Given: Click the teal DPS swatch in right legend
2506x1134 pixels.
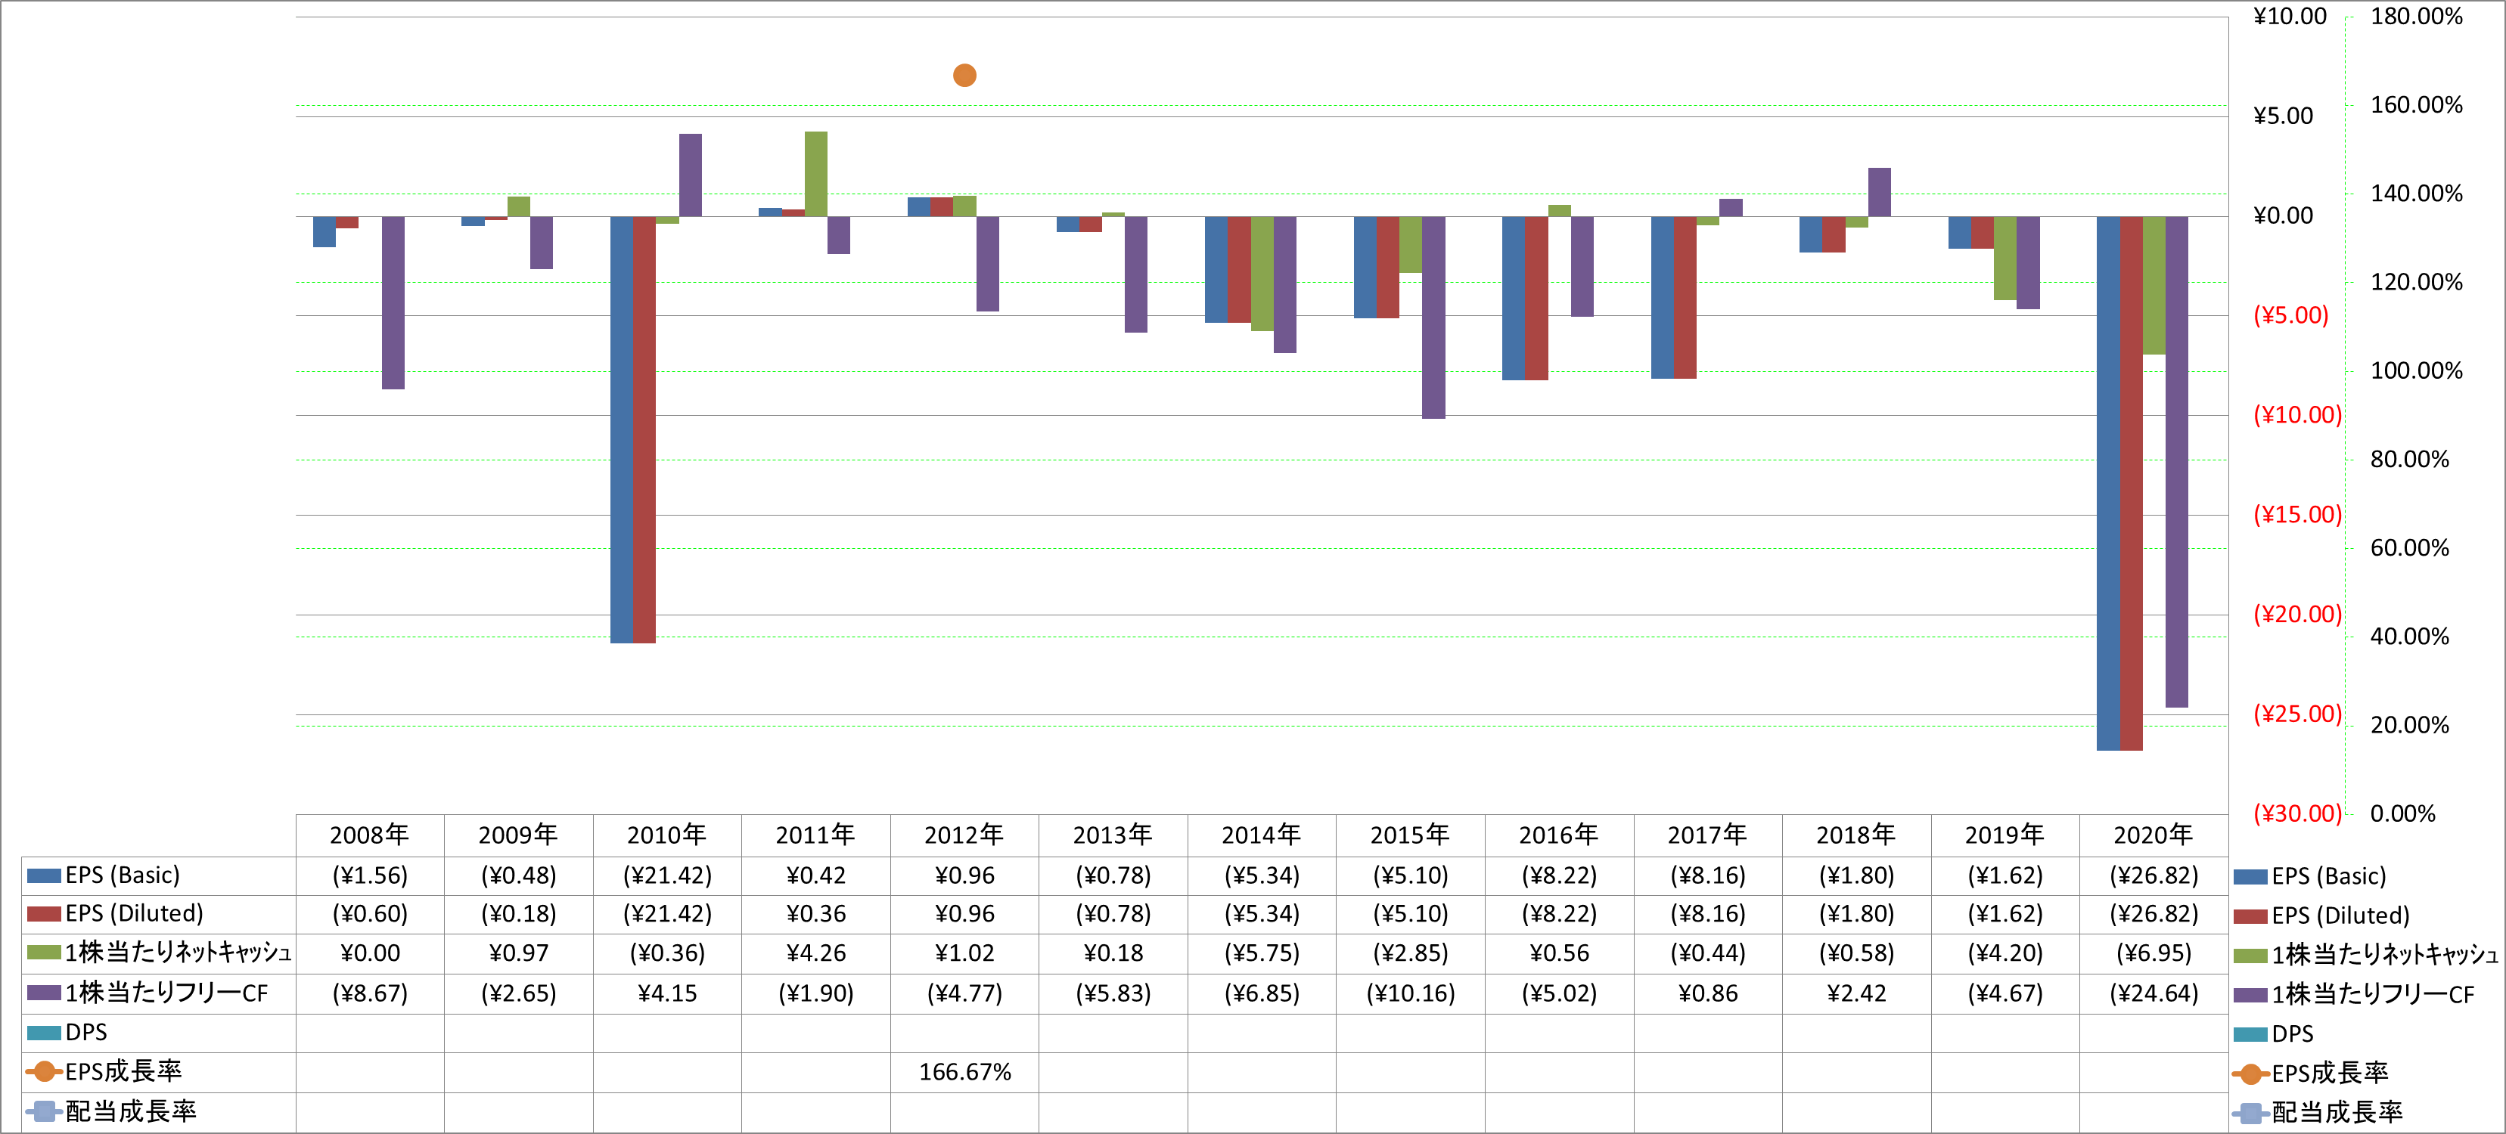Looking at the screenshot, I should (2250, 1035).
